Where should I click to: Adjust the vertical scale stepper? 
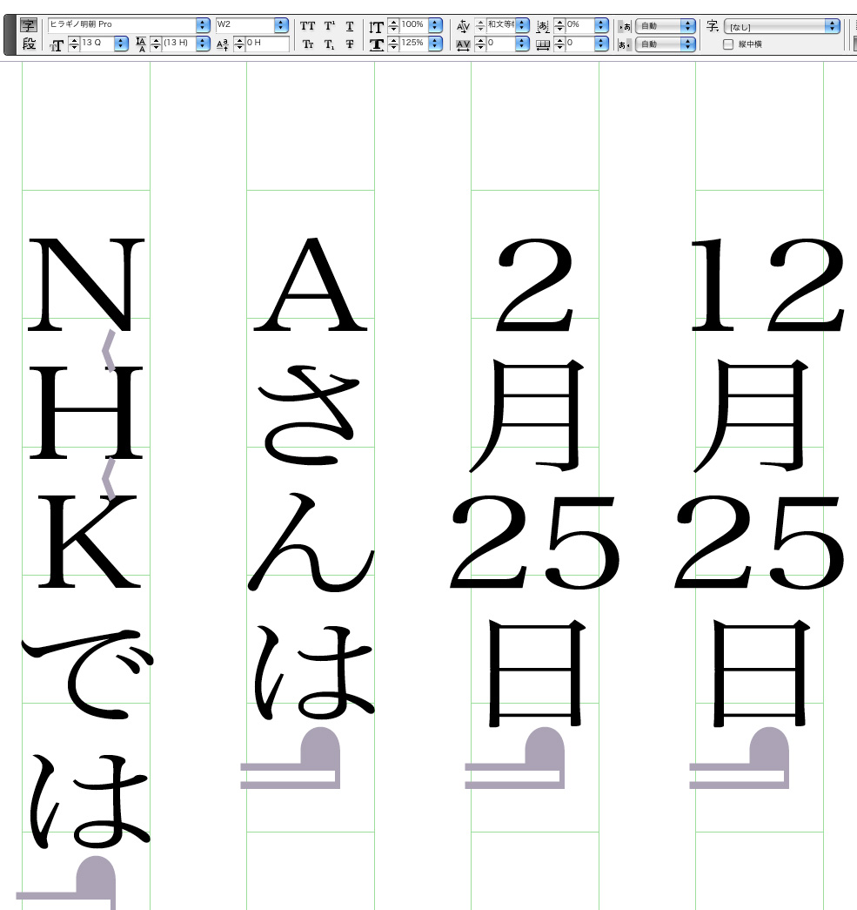coord(394,25)
